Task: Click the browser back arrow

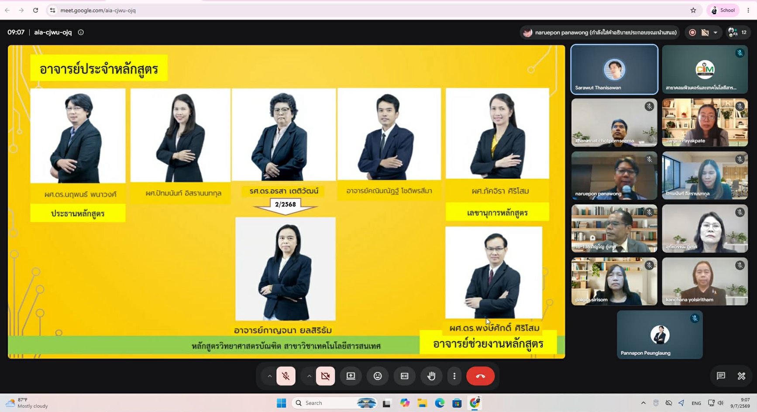Action: coord(7,10)
